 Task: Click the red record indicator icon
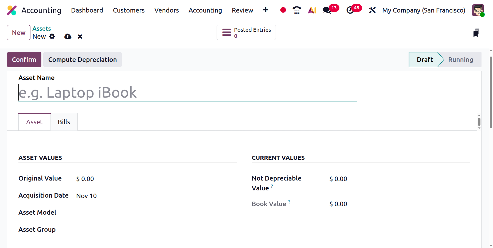click(283, 10)
